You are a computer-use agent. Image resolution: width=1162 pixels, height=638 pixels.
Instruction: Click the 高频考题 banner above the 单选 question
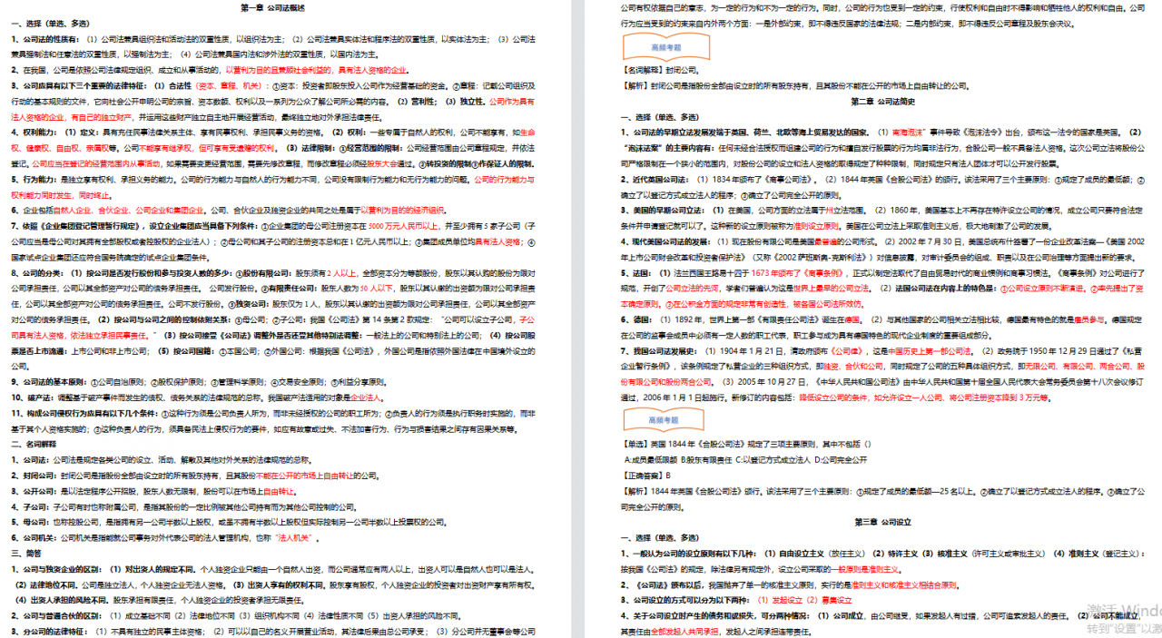coord(664,420)
